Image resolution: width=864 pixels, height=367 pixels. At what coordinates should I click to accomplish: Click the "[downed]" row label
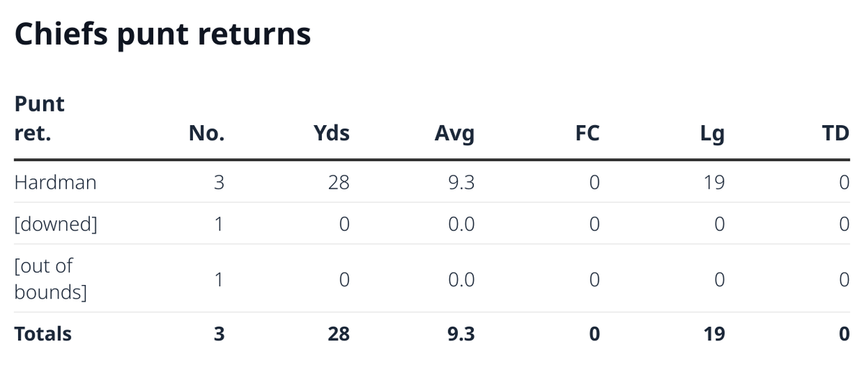tap(55, 224)
